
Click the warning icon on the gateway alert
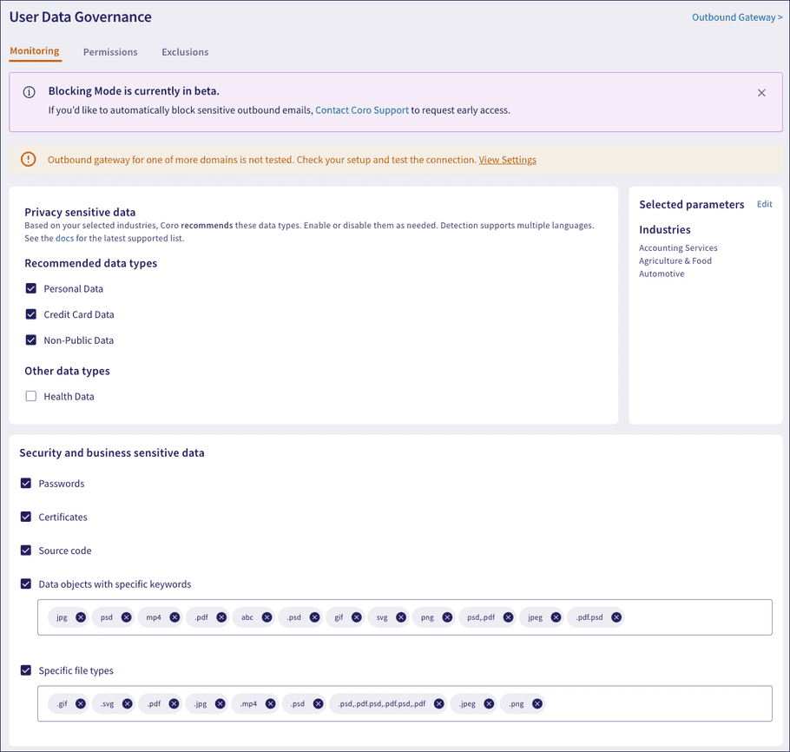tap(26, 159)
